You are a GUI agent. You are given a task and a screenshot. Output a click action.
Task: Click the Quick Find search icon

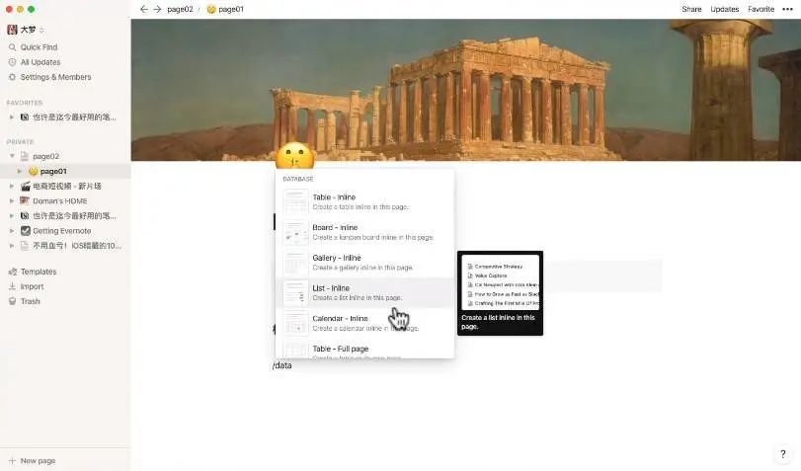coord(12,47)
